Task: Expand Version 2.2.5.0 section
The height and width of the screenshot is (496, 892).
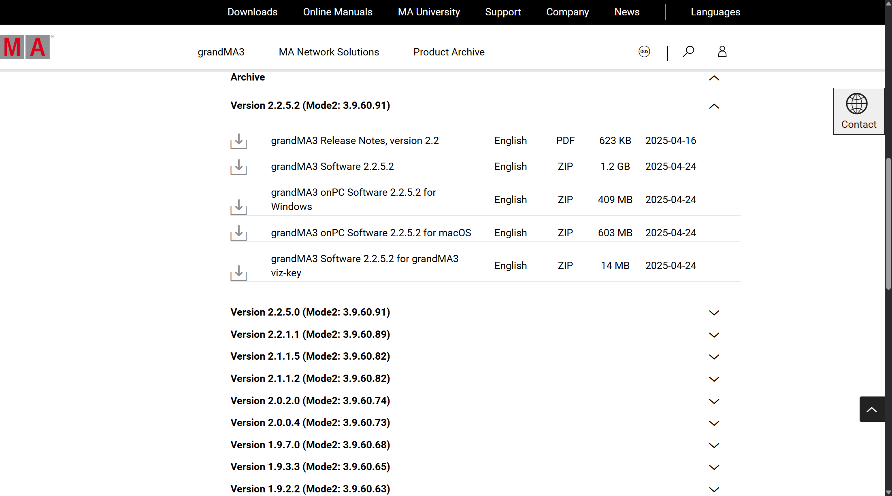Action: click(714, 313)
